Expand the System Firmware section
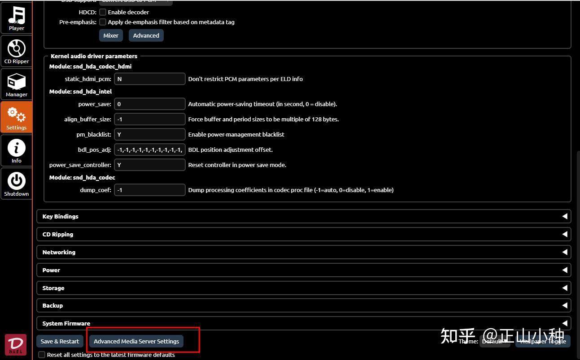Image resolution: width=580 pixels, height=360 pixels. coord(303,323)
